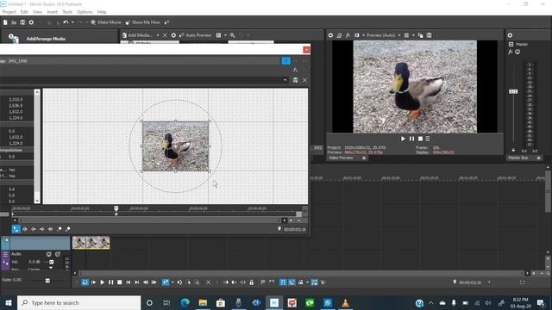Click duck clip thumbnail on the video track
This screenshot has height=310, width=552.
pos(91,243)
